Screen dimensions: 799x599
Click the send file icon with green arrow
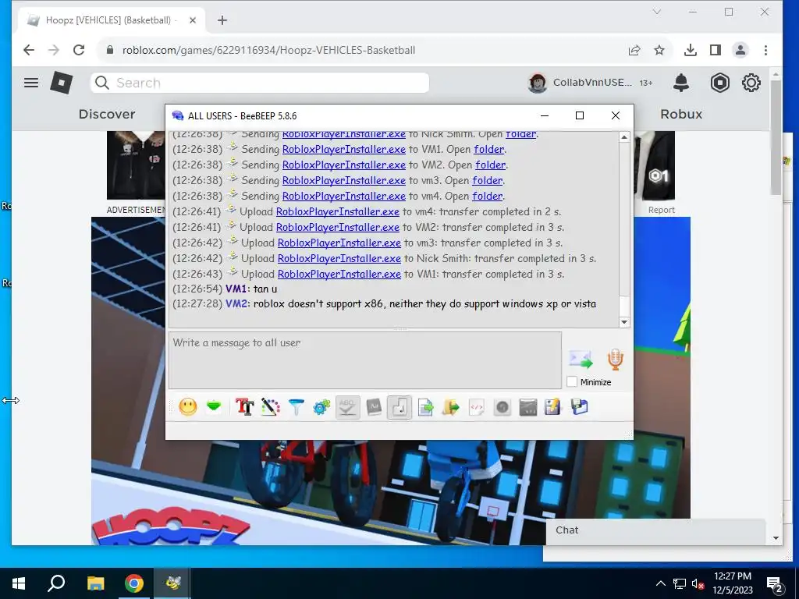coord(425,407)
